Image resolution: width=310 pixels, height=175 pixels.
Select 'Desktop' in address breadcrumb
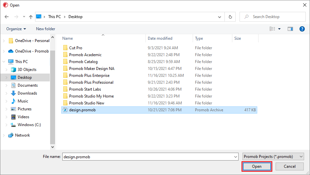pyautogui.click(x=75, y=17)
